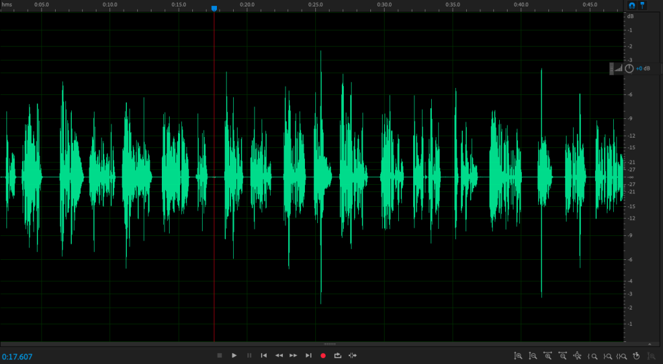The image size is (663, 364).
Task: Click Zoom Out Full icon
Action: pyautogui.click(x=577, y=356)
